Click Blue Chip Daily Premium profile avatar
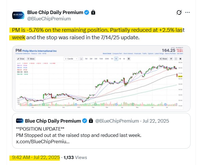The image size is (200, 165). (x=18, y=15)
